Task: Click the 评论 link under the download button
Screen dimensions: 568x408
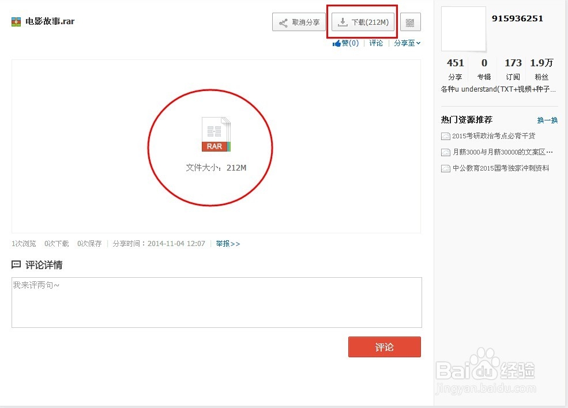Action: coord(376,43)
